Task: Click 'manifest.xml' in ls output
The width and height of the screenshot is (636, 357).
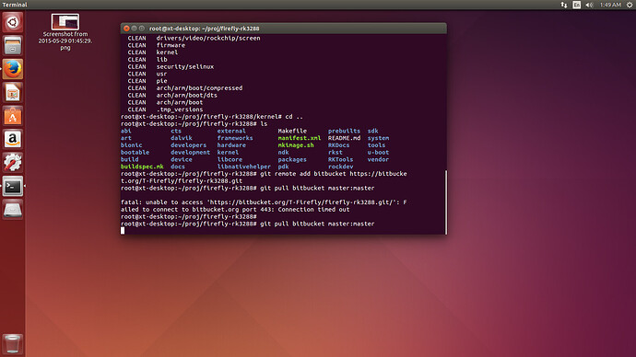Action: click(x=300, y=138)
